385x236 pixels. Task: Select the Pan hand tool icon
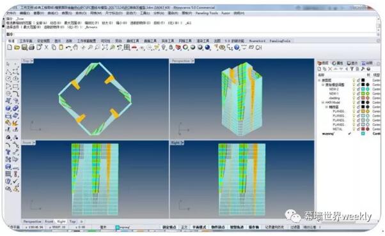click(75, 47)
